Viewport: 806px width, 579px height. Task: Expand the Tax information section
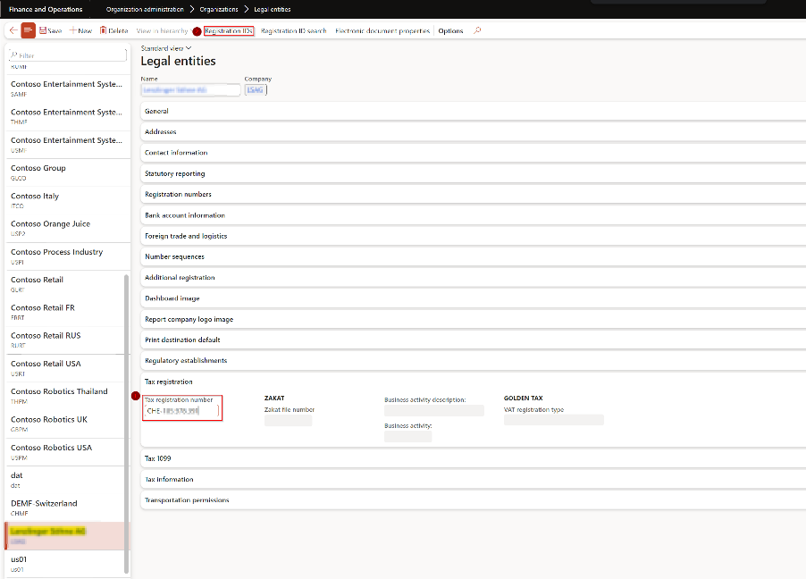coord(473,479)
